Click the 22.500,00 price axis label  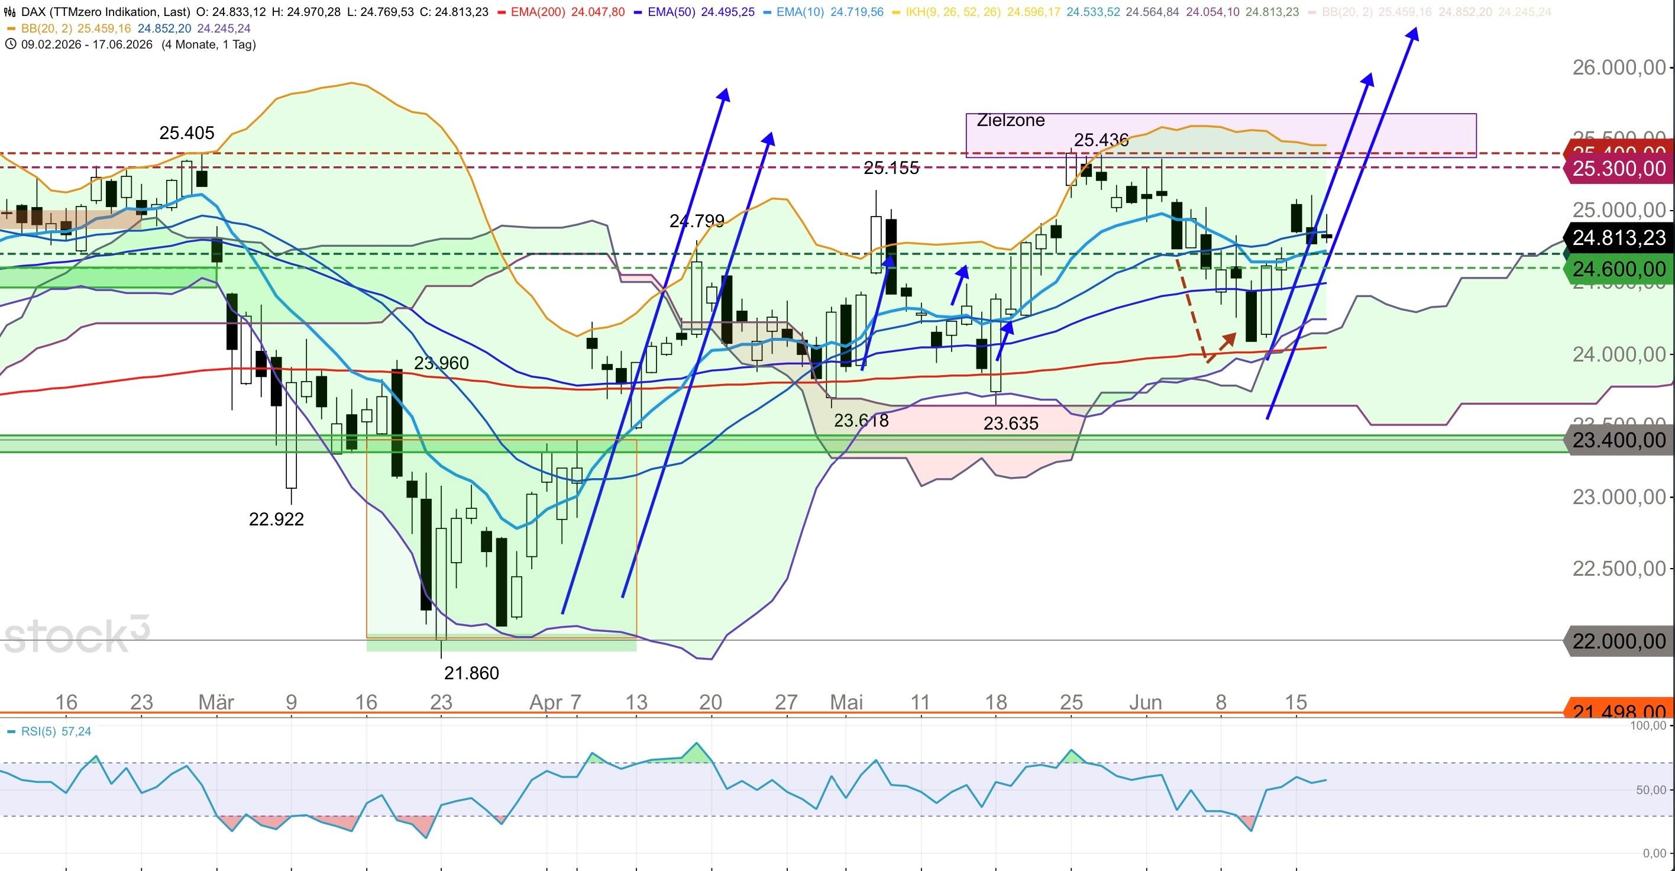click(1619, 569)
